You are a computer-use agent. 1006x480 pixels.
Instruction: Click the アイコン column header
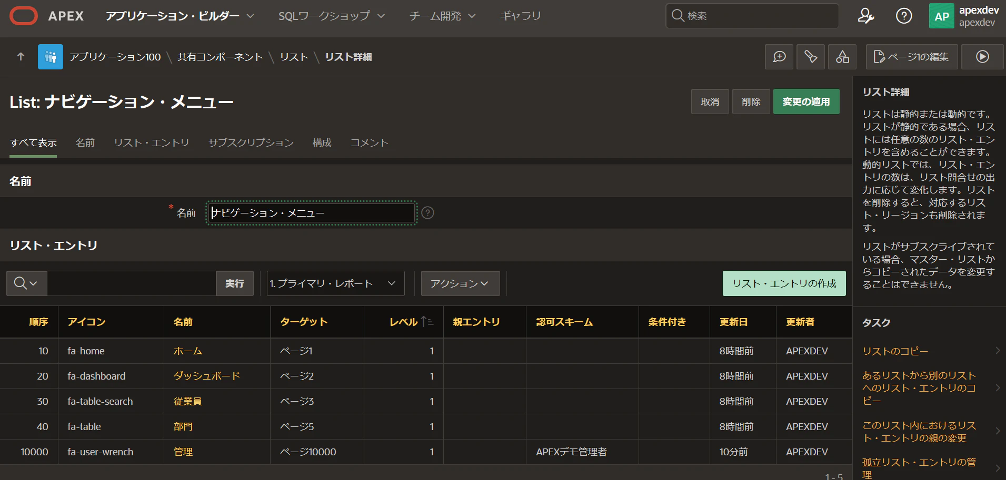click(86, 322)
